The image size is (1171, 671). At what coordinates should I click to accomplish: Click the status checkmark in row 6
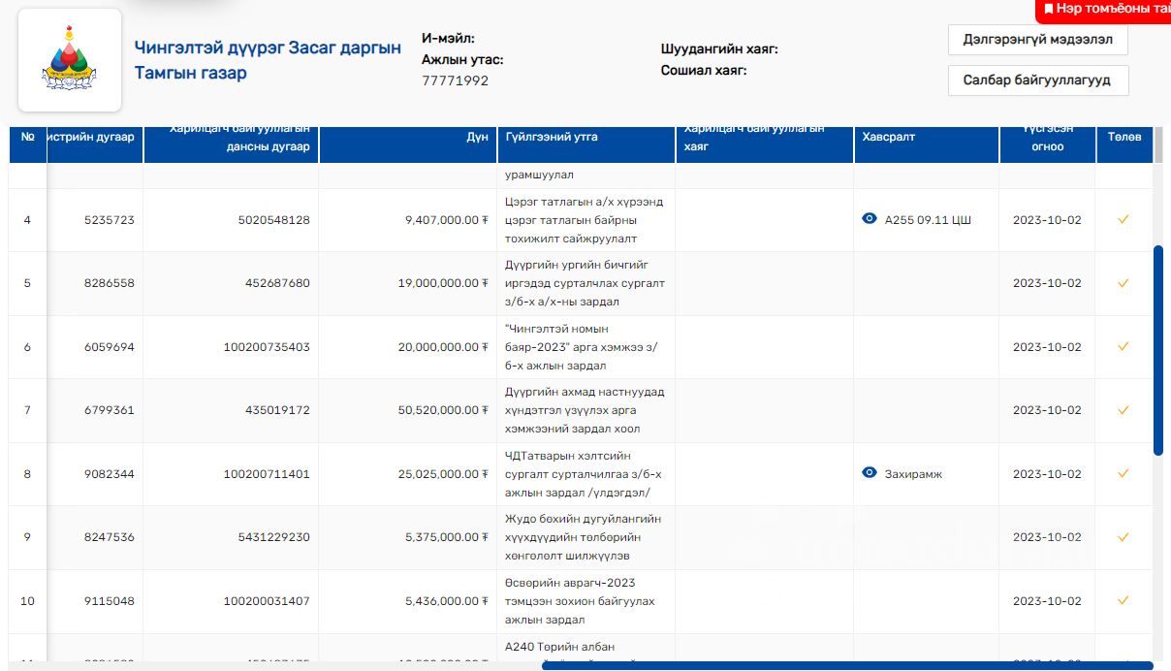pyautogui.click(x=1124, y=346)
